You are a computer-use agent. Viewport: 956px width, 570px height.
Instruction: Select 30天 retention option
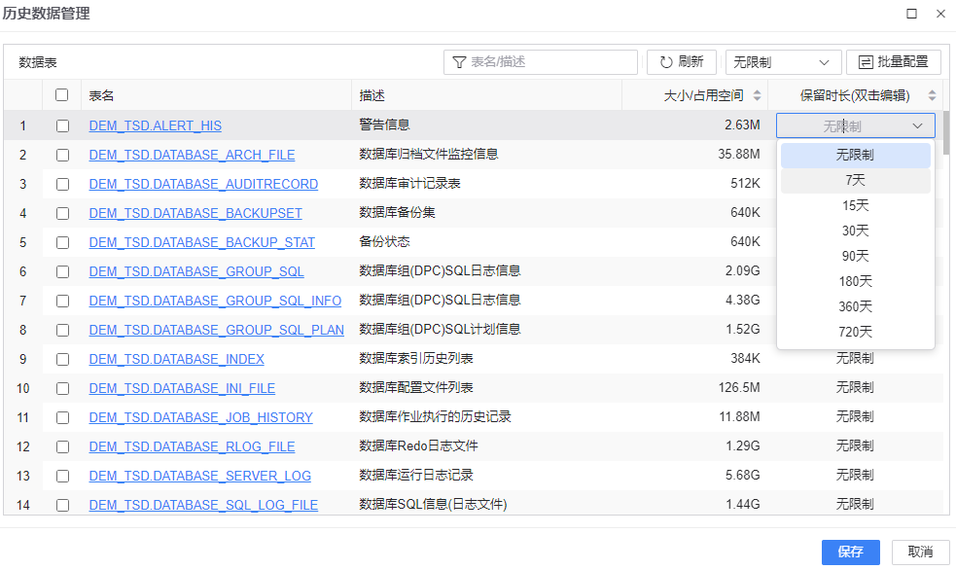[856, 232]
